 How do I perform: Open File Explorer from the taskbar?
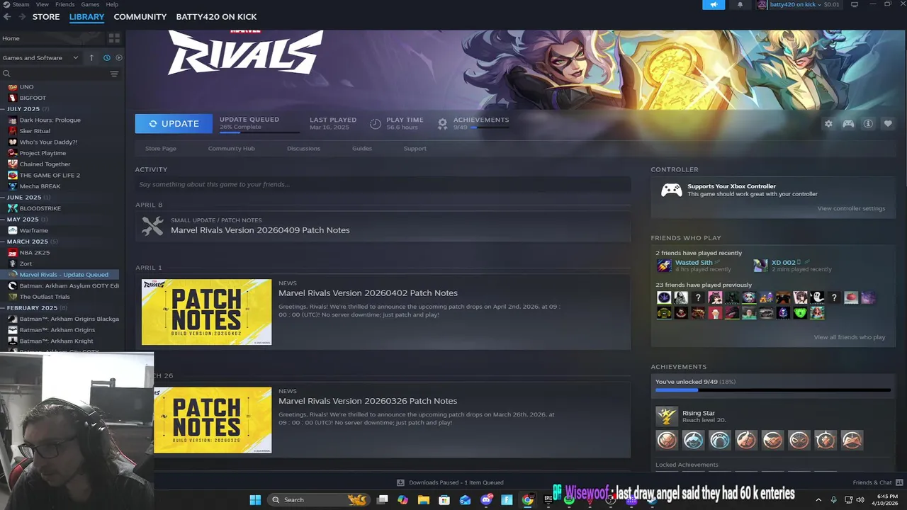point(424,499)
